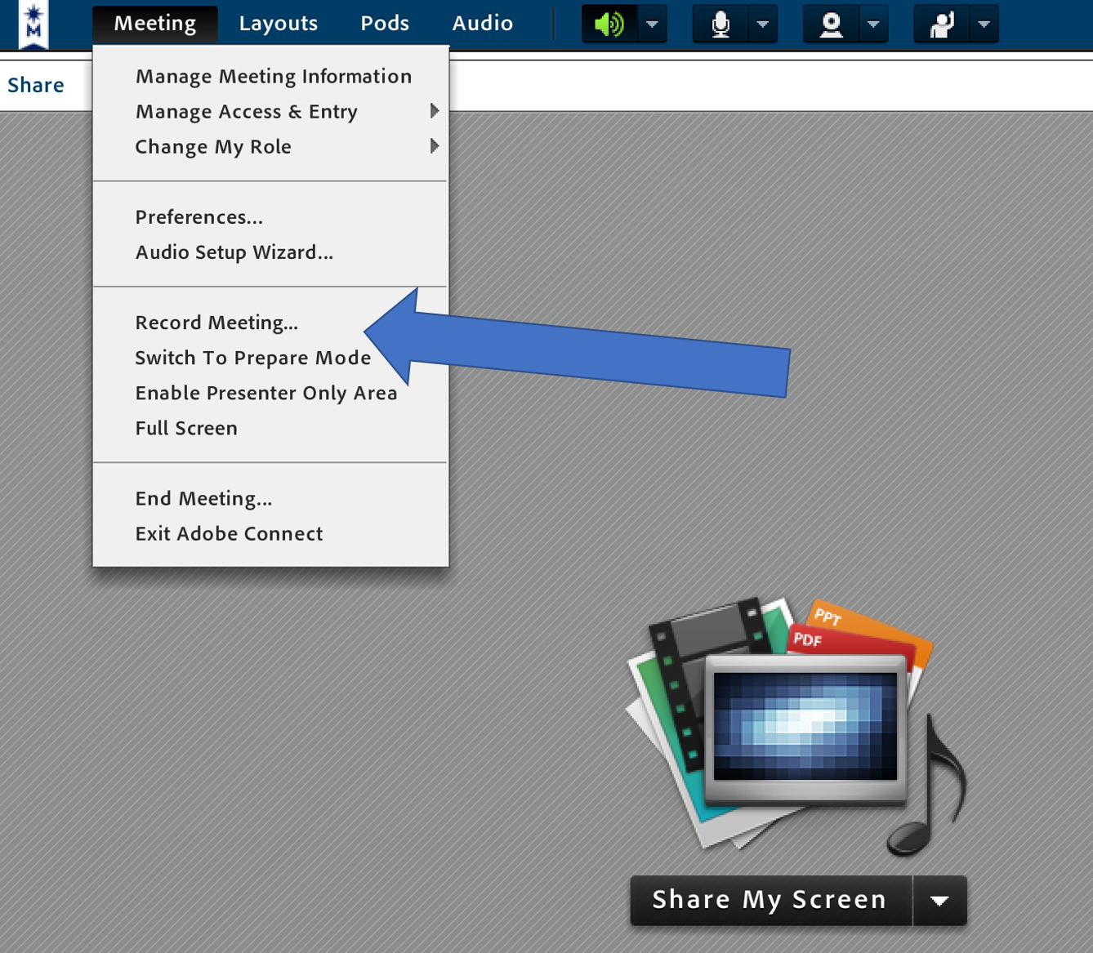Open the arrow next to Share My Screen

pos(939,901)
